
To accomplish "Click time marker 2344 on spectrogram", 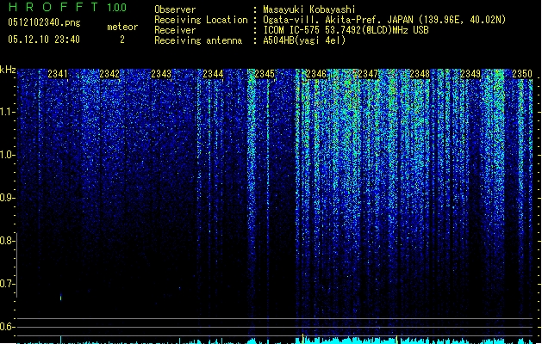I will 213,74.
